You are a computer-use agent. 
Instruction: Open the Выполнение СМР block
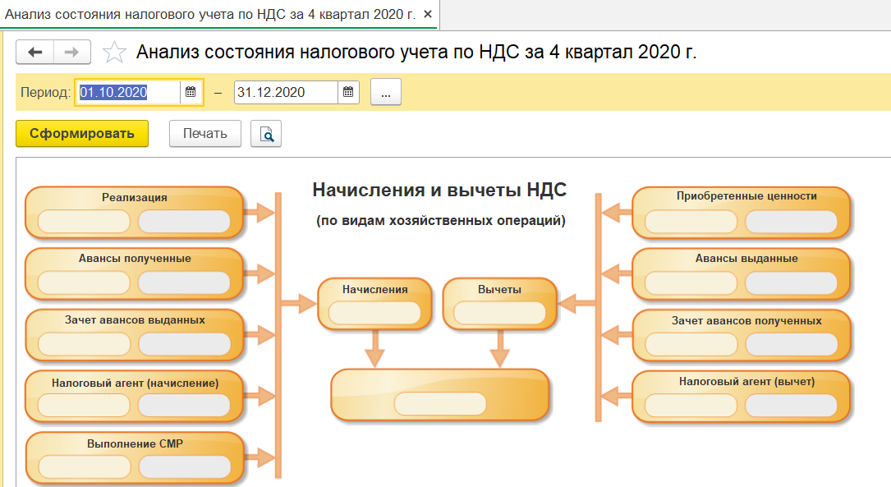(x=135, y=458)
